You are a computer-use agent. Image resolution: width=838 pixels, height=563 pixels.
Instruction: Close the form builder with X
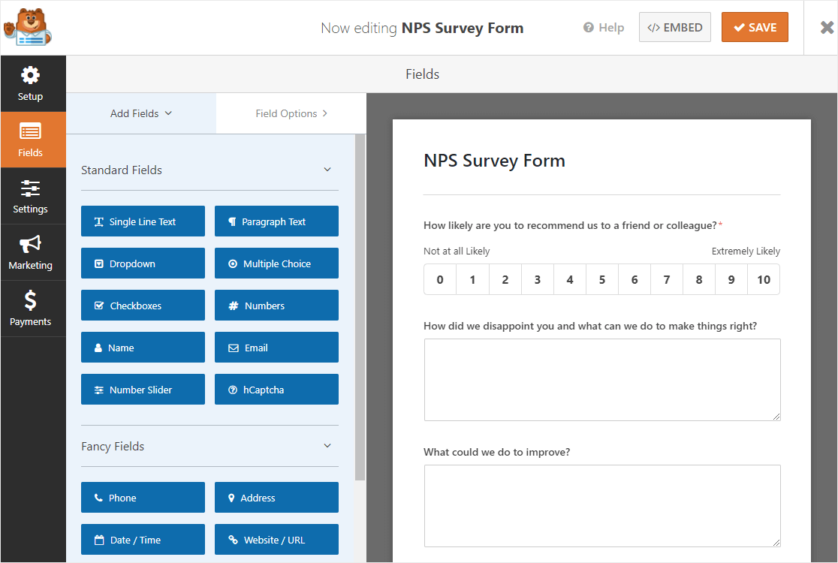coord(827,27)
